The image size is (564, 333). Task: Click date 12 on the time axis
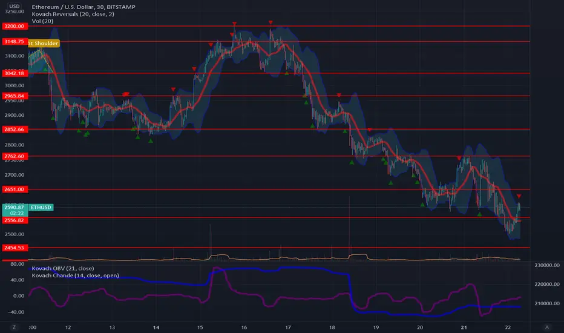[x=68, y=327]
